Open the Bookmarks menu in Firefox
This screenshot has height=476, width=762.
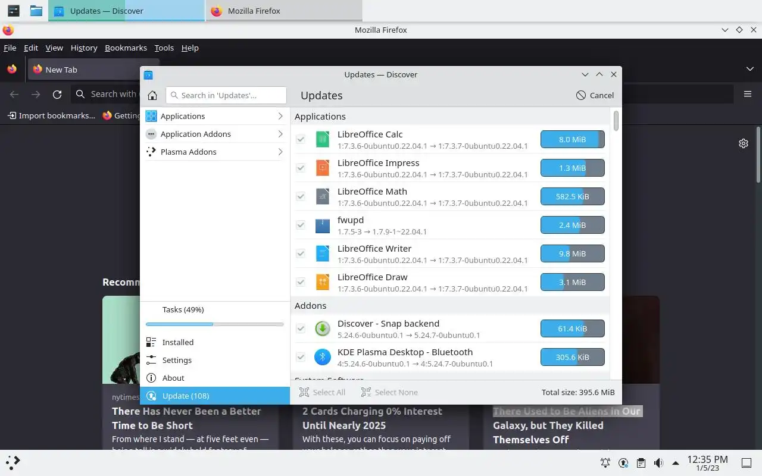(126, 48)
